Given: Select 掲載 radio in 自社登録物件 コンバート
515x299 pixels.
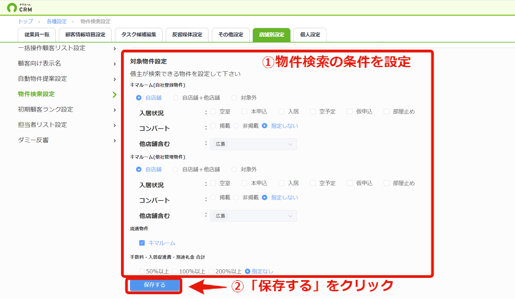Looking at the screenshot, I should (213, 126).
